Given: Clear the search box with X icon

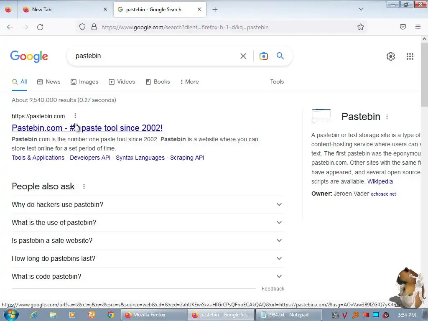Looking at the screenshot, I should (x=243, y=56).
